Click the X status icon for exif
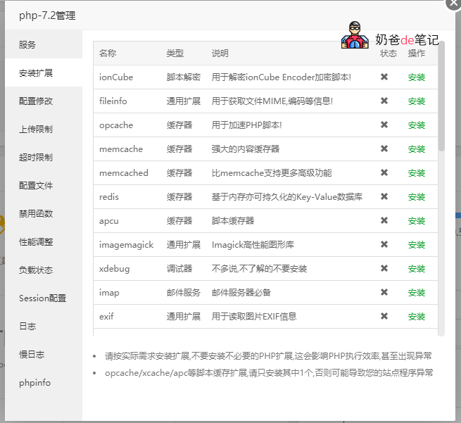The width and height of the screenshot is (461, 423). (384, 316)
